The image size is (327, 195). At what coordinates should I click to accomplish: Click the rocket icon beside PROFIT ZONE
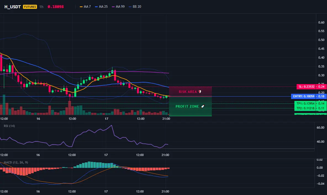[202, 106]
